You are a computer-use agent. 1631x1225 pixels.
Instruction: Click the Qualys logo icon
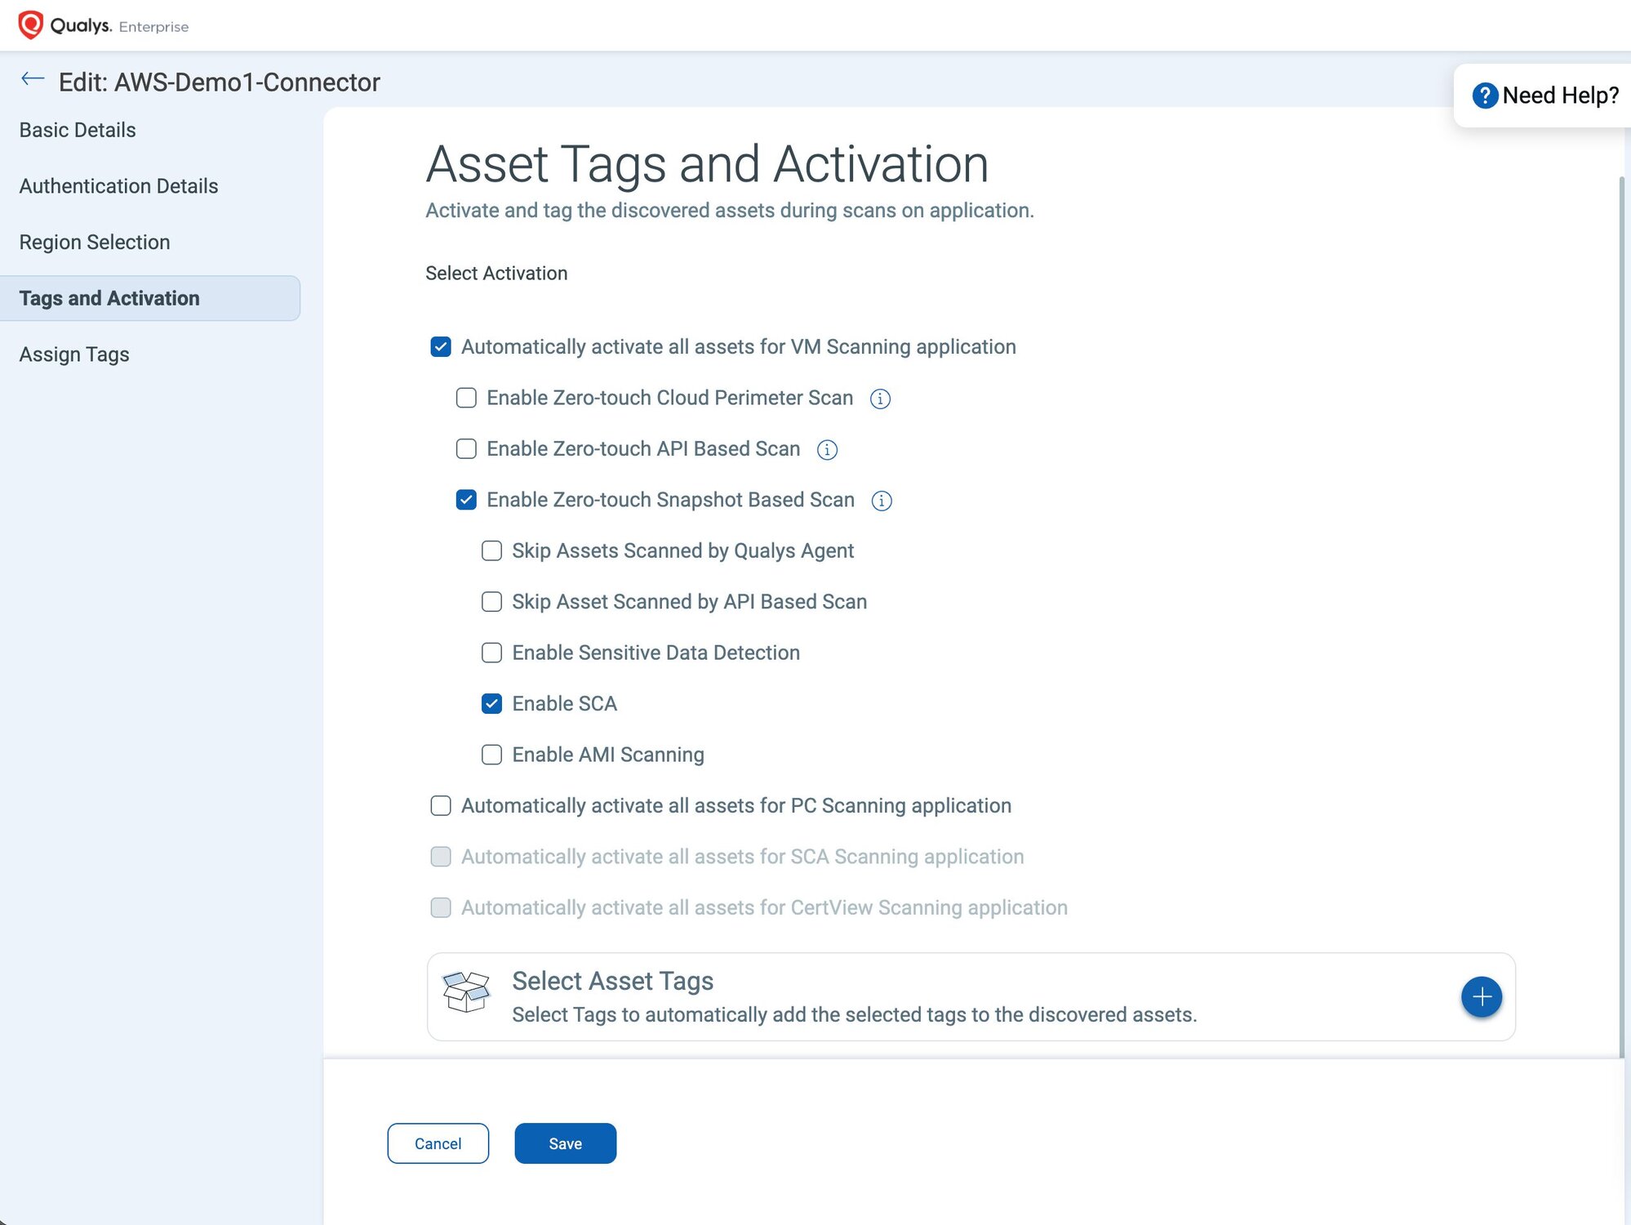tap(30, 25)
